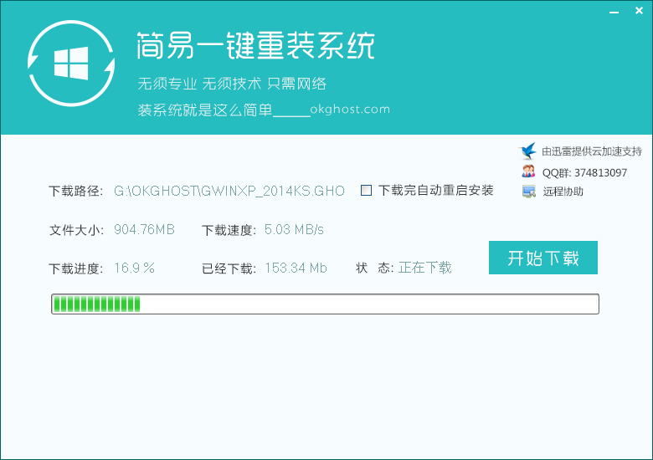Click the 简易一键重装系统 title text
This screenshot has width=653, height=460.
255,46
